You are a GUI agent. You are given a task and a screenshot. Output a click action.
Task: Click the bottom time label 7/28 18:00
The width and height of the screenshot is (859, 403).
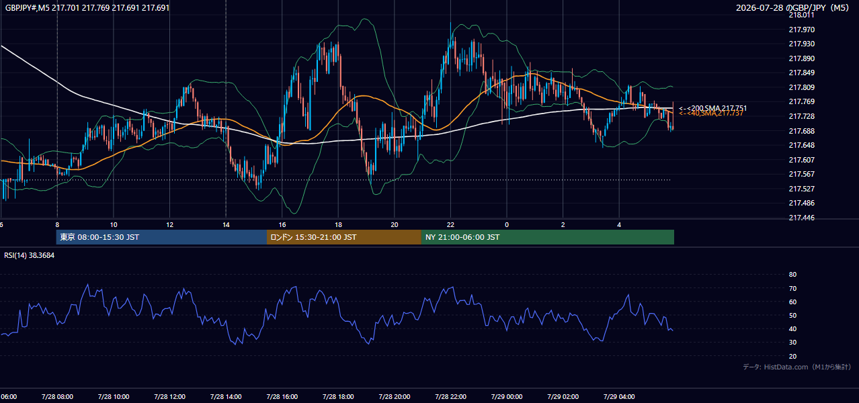pyautogui.click(x=338, y=397)
